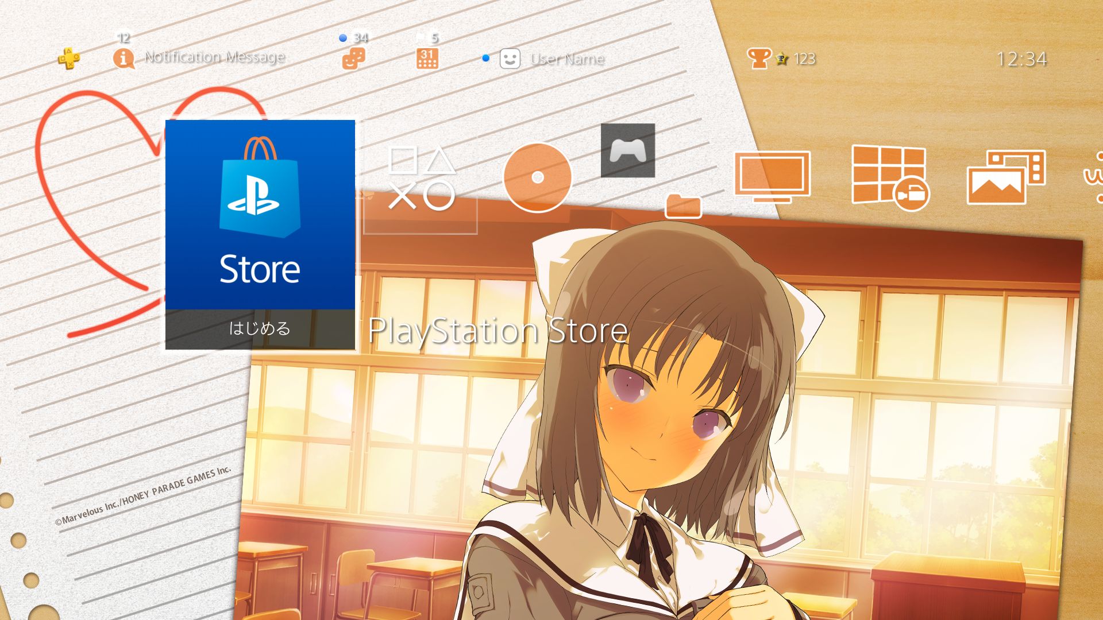
Task: Open the PlayStation Plus icon
Action: coord(68,58)
